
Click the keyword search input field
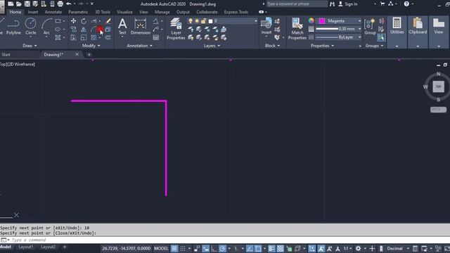coord(297,4)
